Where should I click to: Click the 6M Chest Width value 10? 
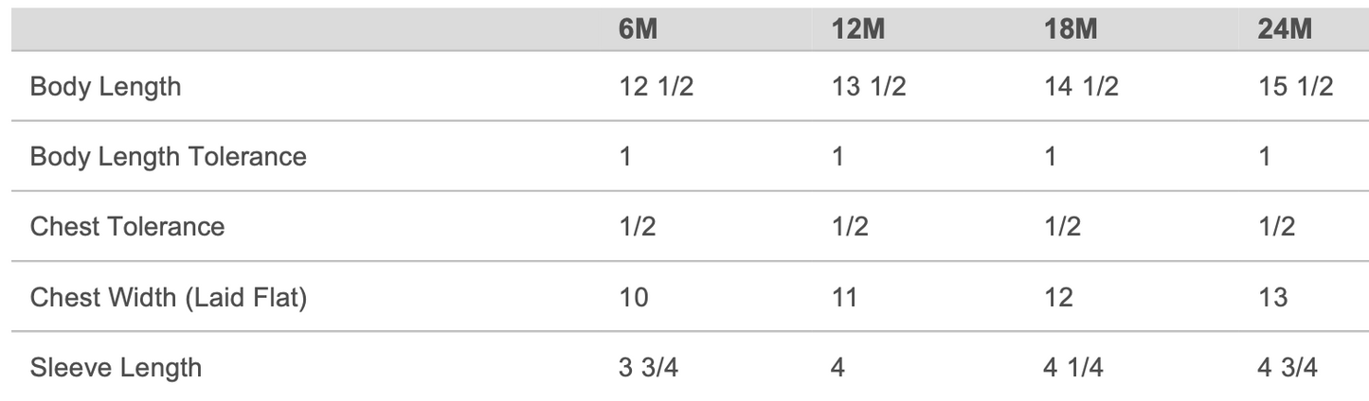tap(634, 297)
